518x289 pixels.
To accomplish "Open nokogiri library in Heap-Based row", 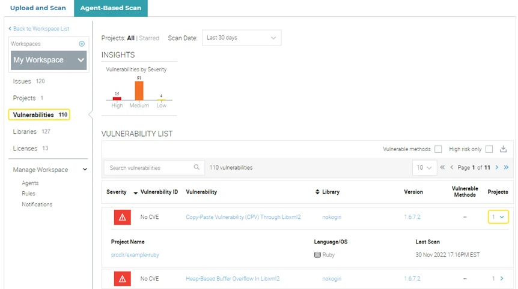I will (x=332, y=278).
